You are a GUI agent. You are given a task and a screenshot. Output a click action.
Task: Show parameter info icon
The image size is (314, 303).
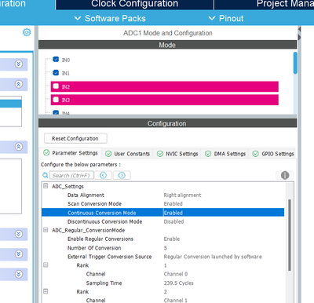pos(285,175)
